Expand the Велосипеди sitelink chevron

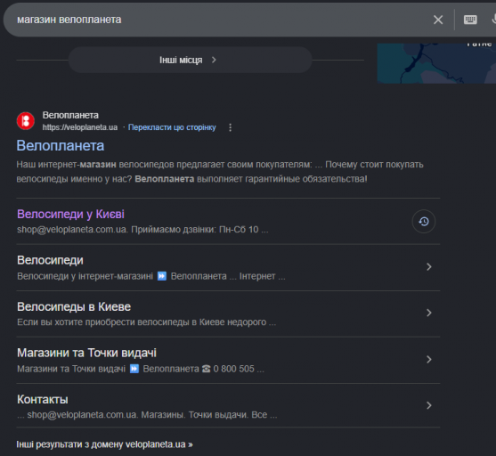click(429, 267)
